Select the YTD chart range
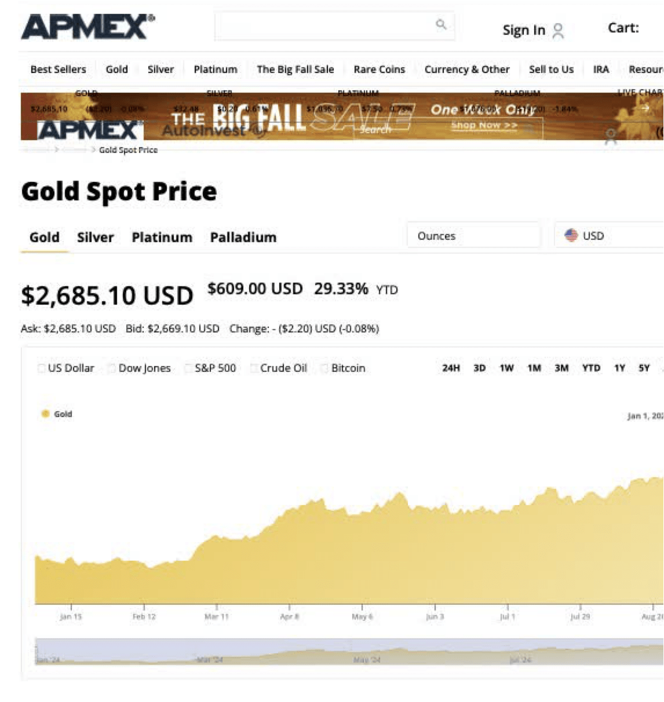664x702 pixels. tap(592, 367)
